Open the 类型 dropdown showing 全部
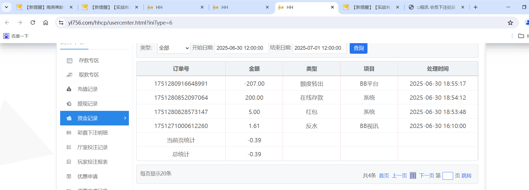This screenshot has height=190, width=529. tap(174, 48)
